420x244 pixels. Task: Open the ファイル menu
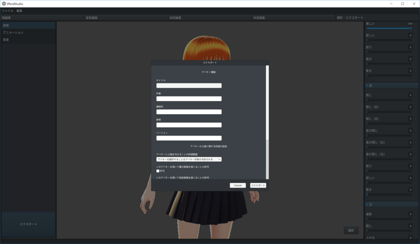(7, 11)
